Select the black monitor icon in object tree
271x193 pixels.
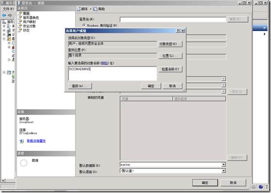9,35
